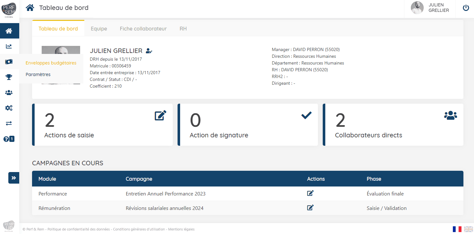This screenshot has height=234, width=474.
Task: Click edit icon for Entretien Annuel Performance 2023
Action: coord(310,193)
